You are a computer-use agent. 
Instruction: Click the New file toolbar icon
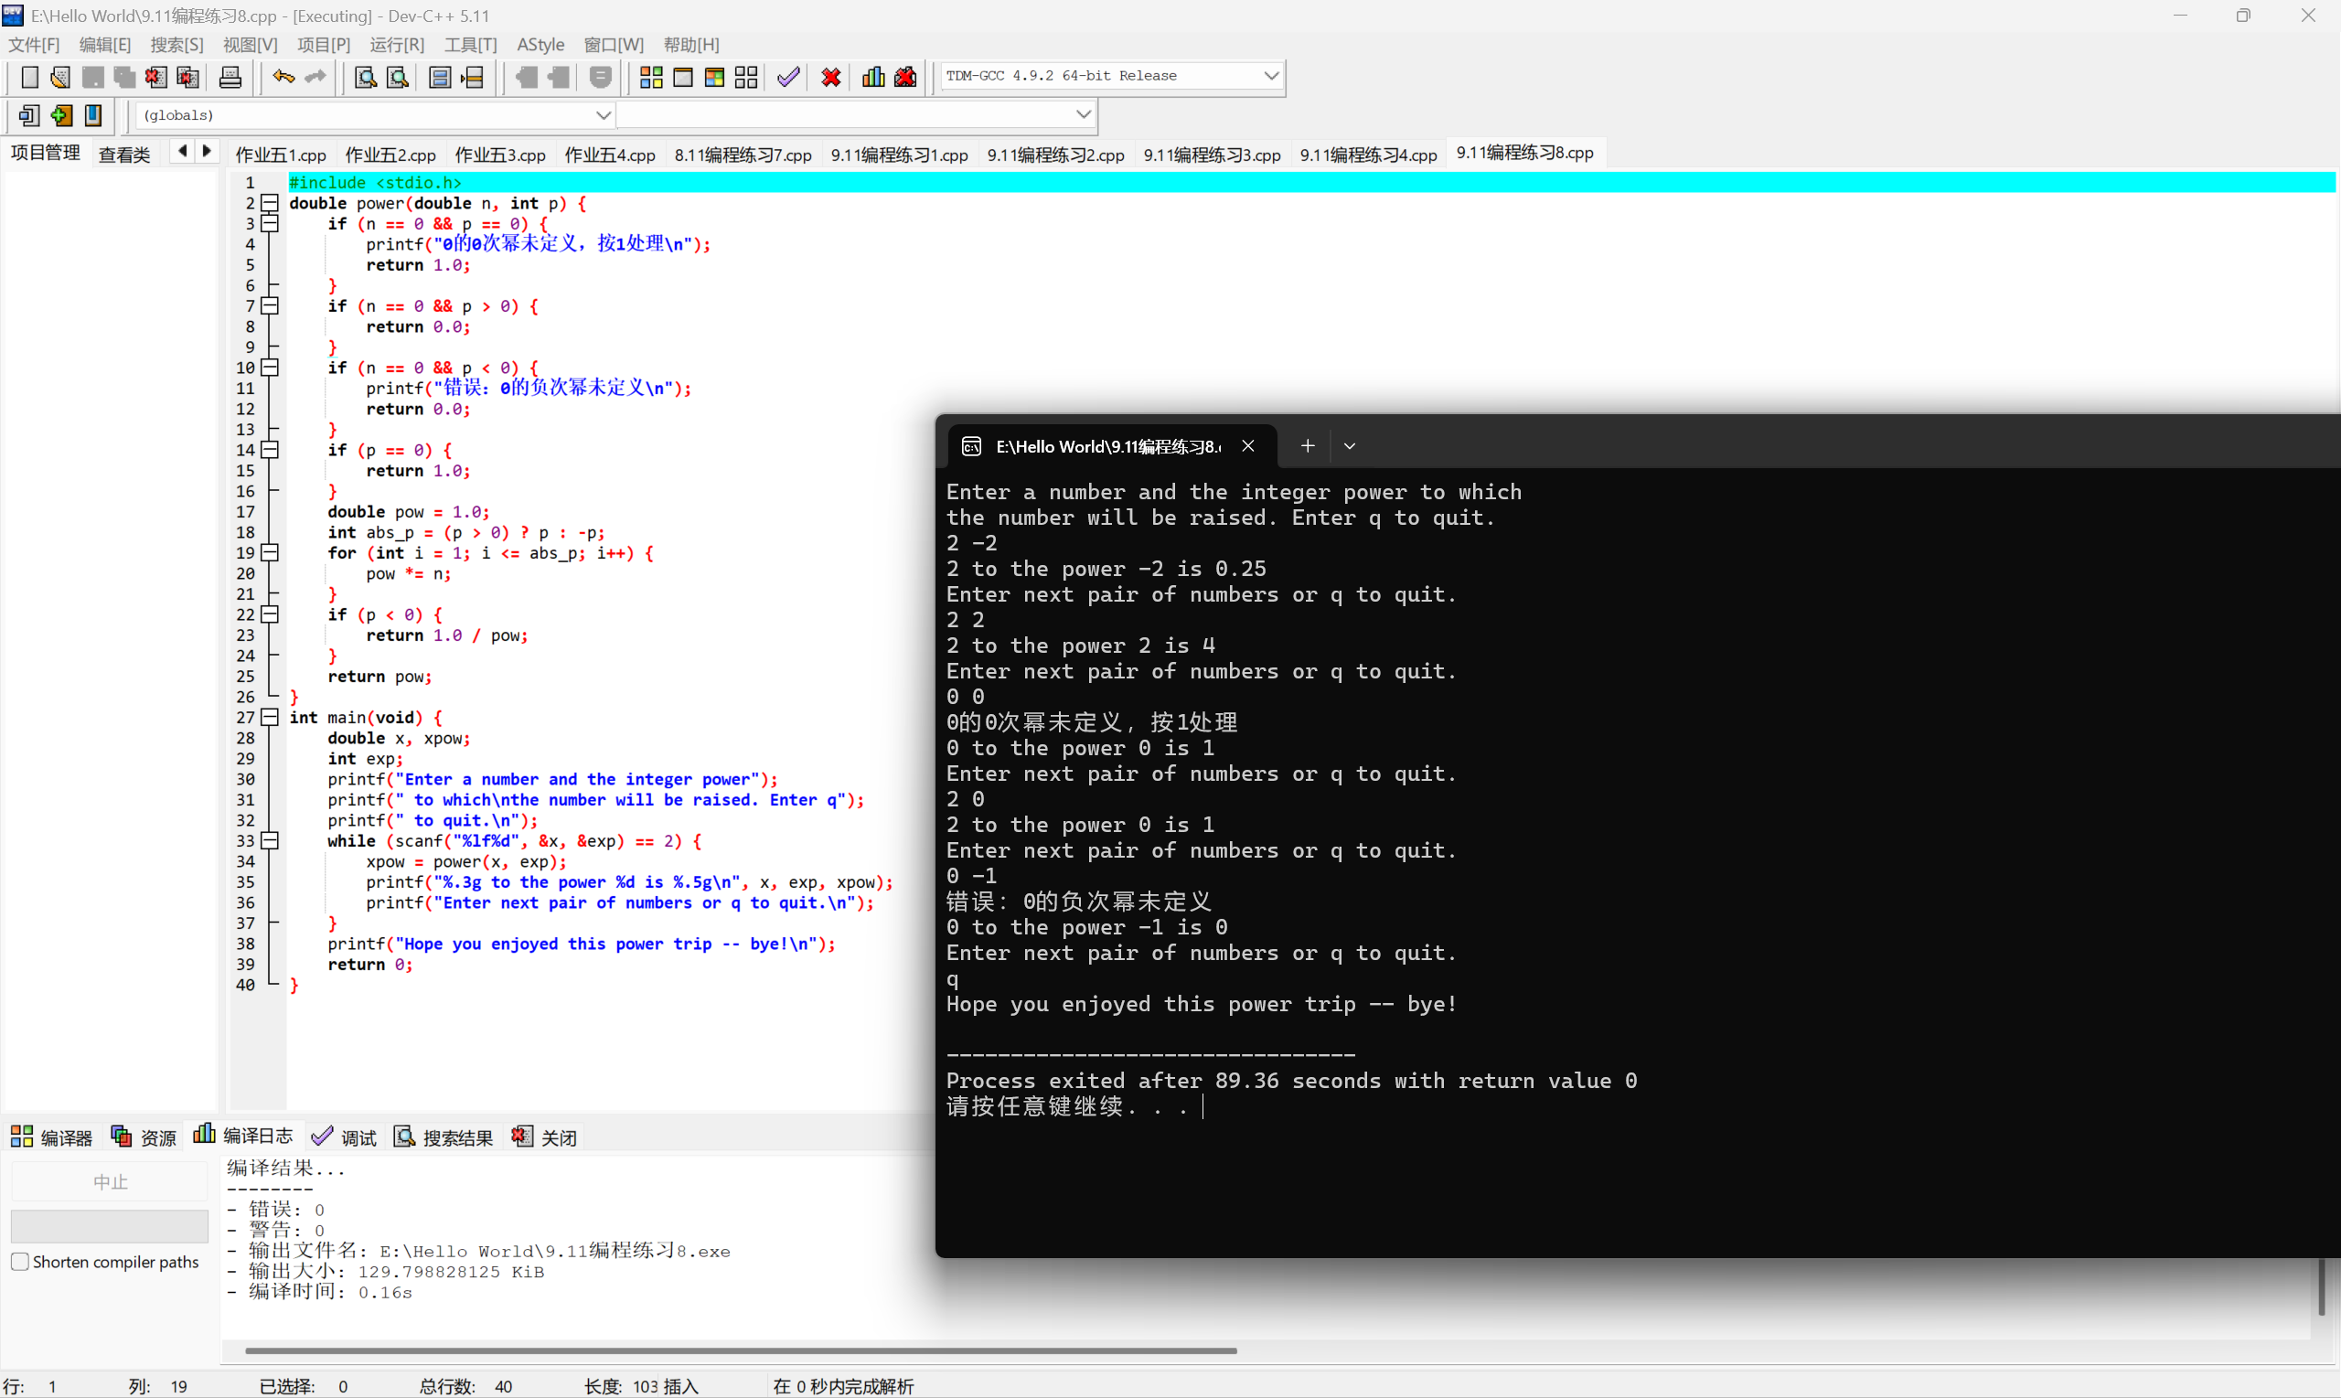[x=29, y=77]
